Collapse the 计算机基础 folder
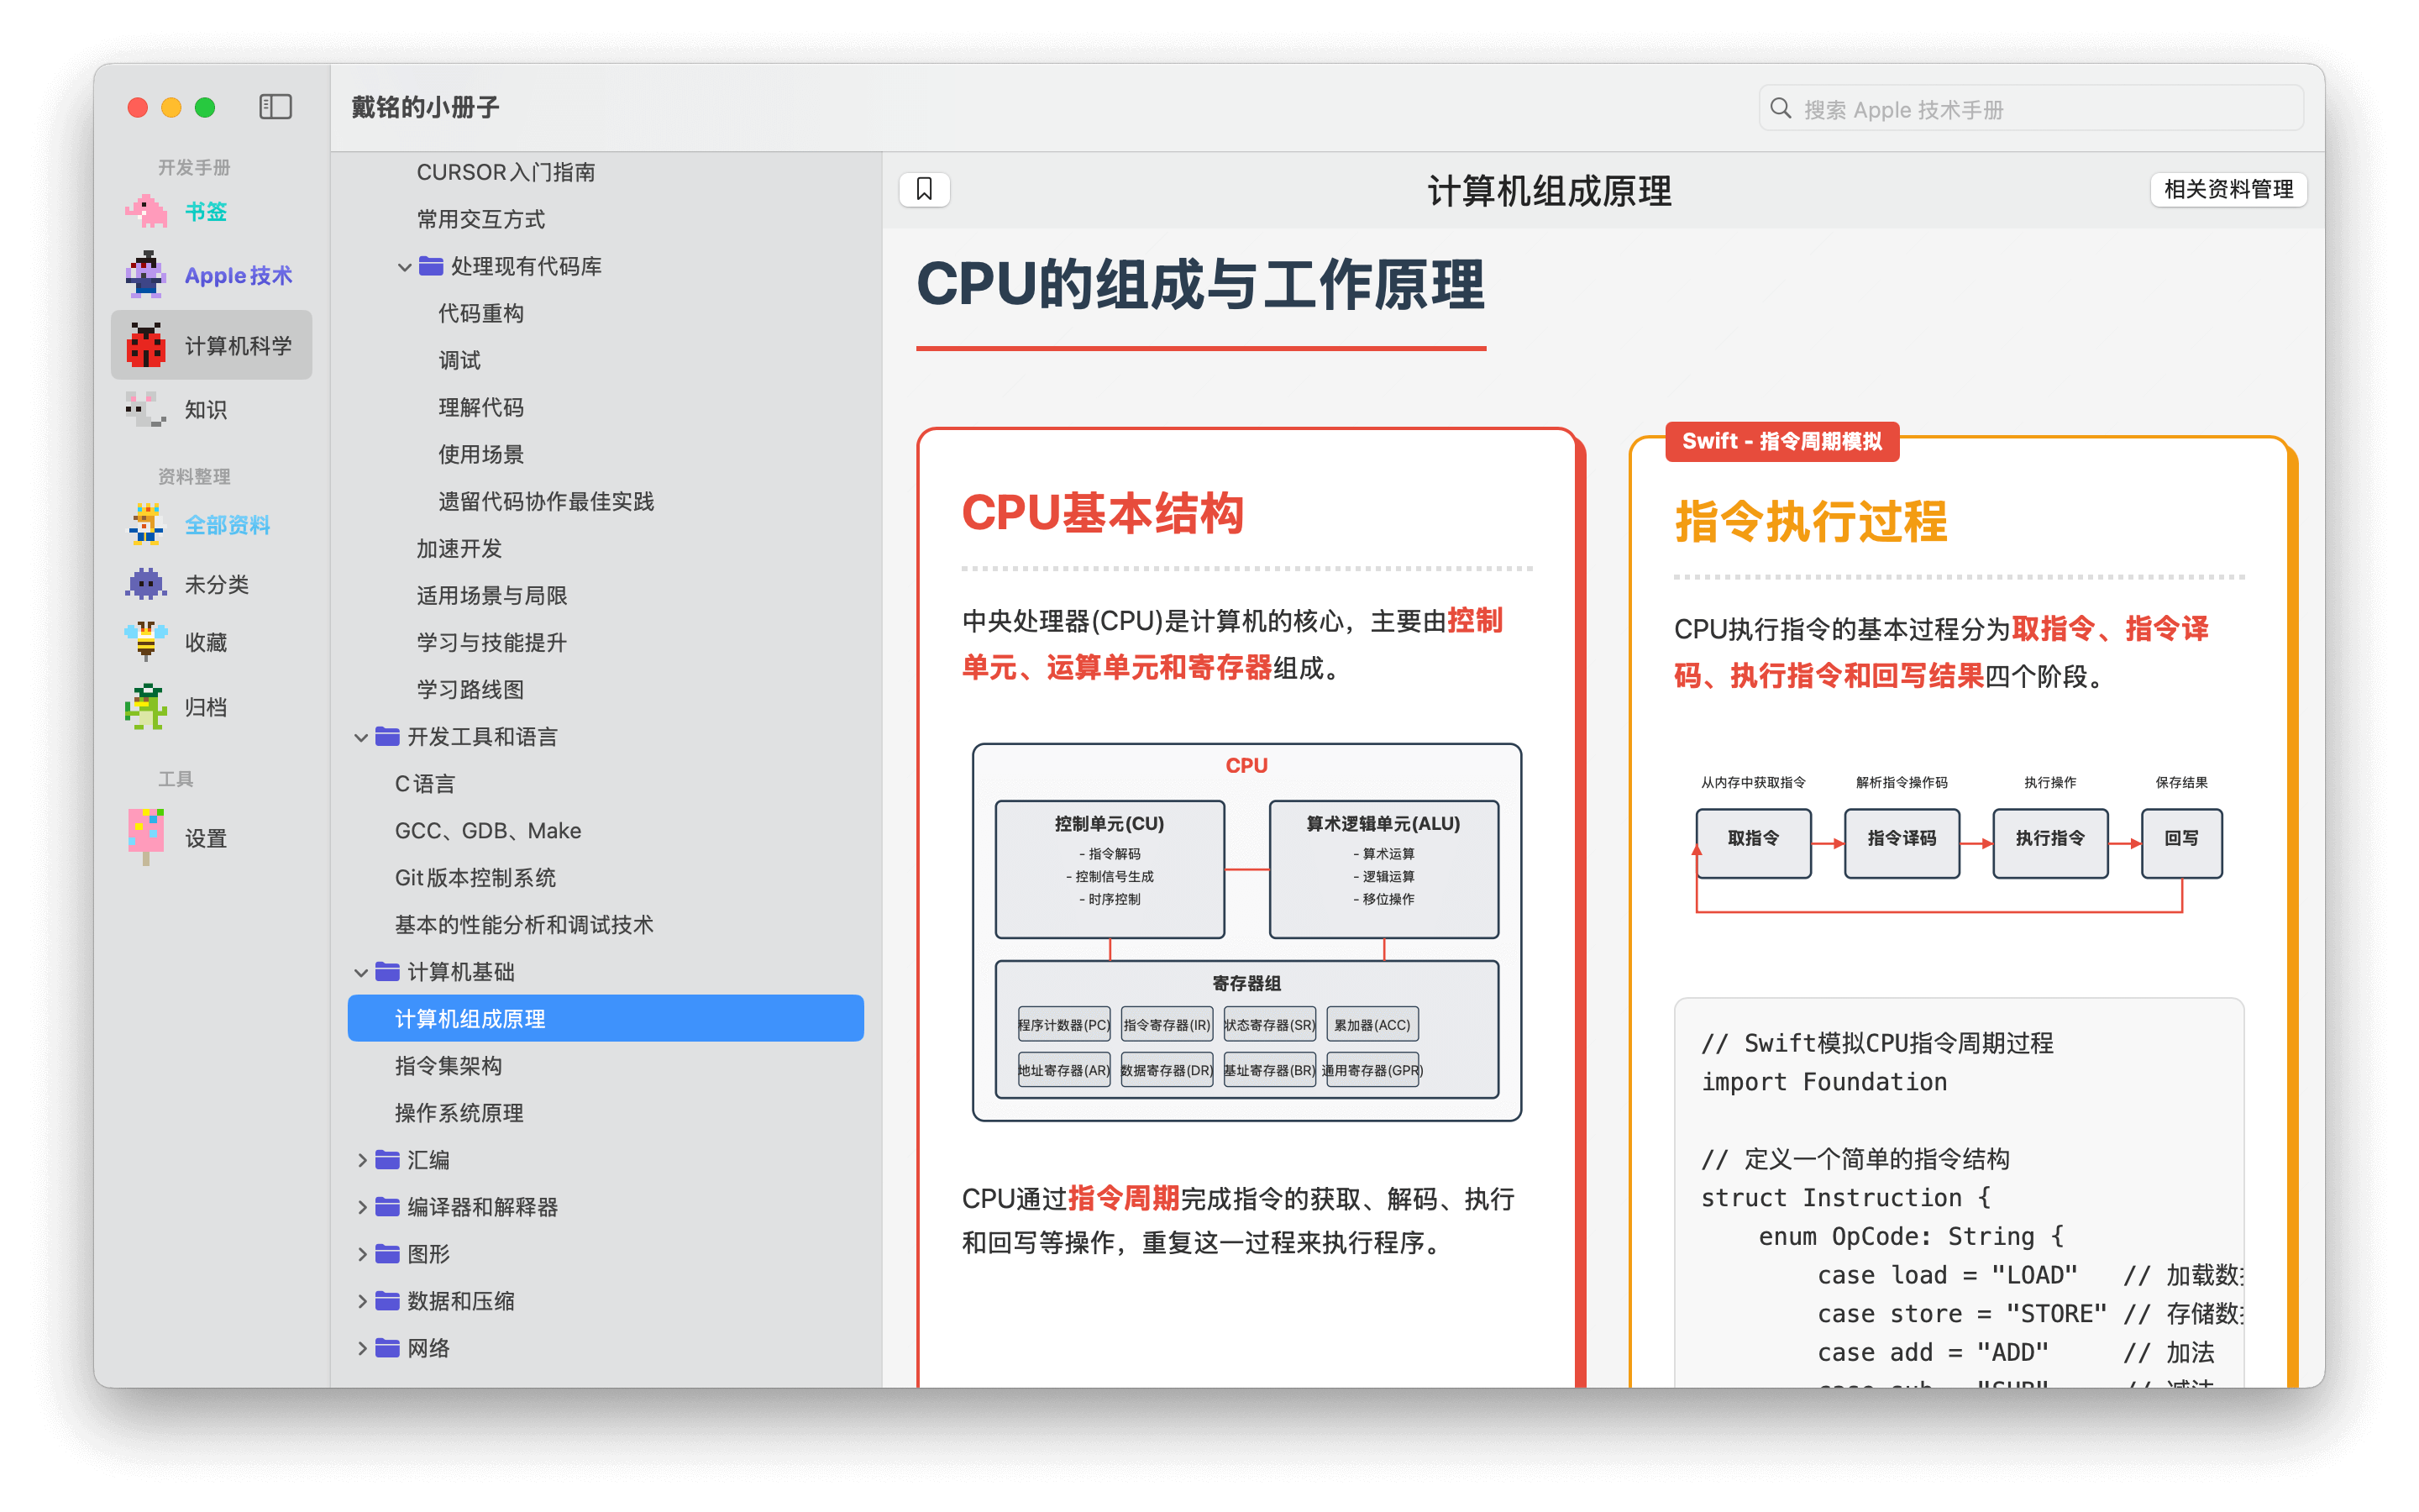The image size is (2419, 1512). (x=361, y=973)
